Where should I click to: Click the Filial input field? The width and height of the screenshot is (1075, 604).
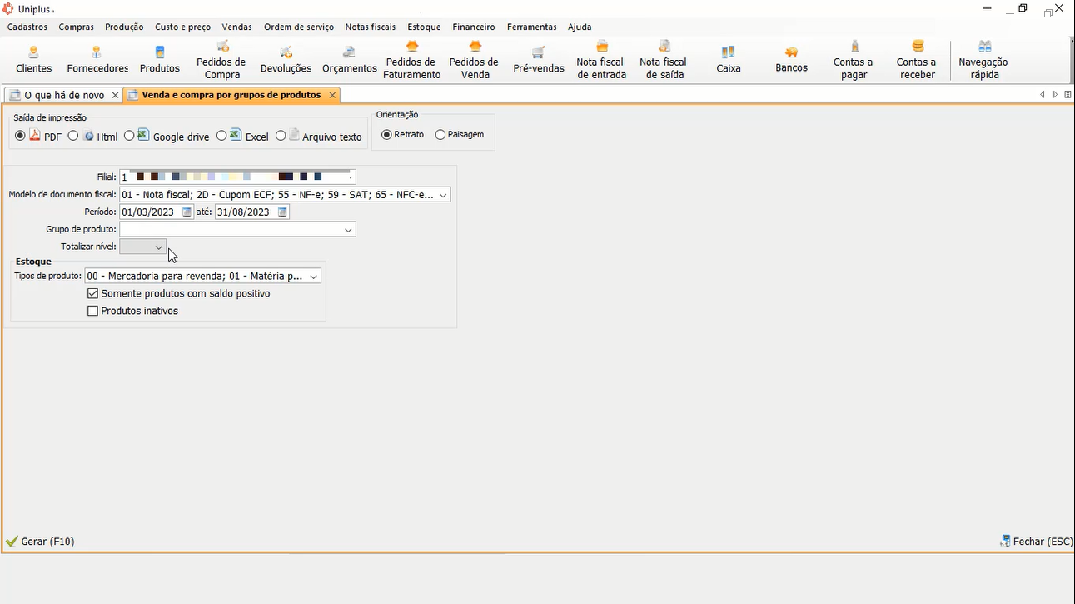pos(237,177)
